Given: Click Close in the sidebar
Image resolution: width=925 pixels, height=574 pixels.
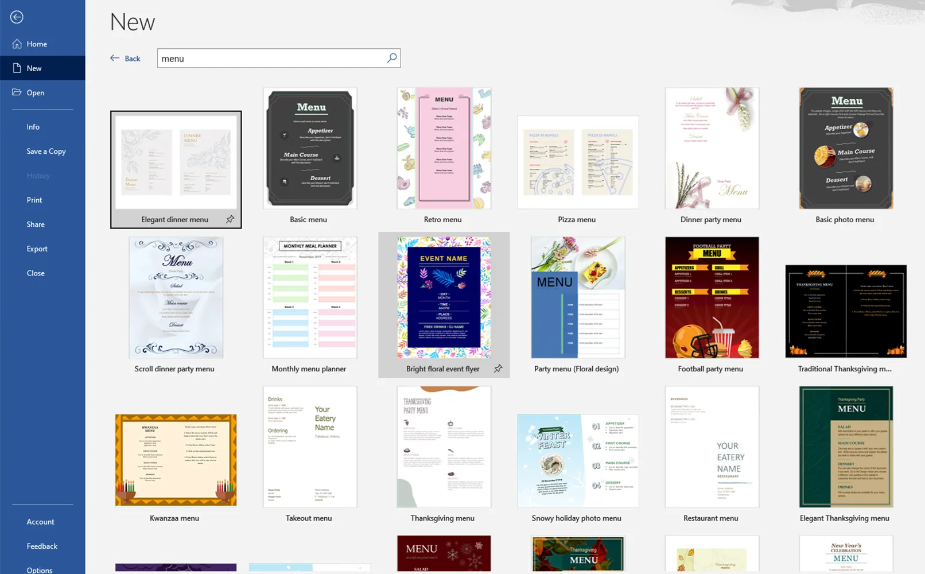Looking at the screenshot, I should point(36,273).
